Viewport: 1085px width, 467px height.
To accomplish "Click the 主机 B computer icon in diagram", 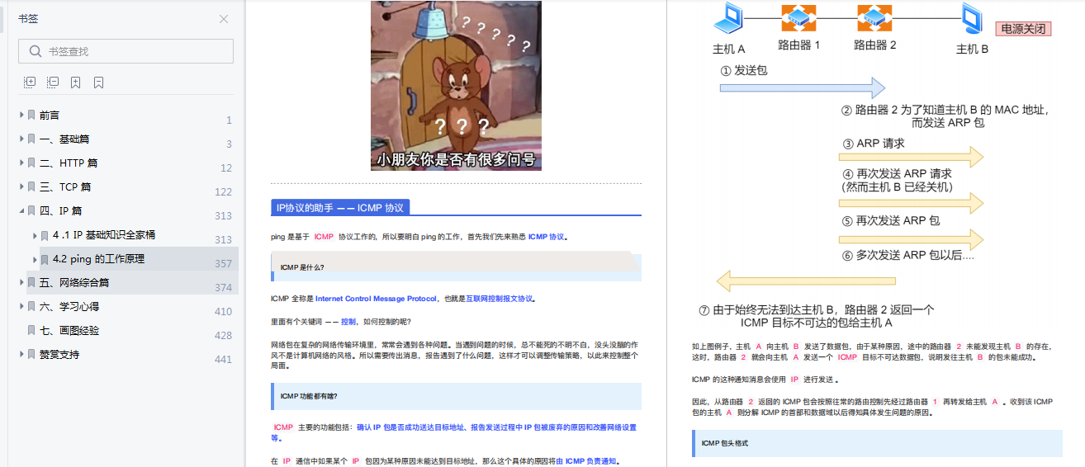I will (973, 19).
